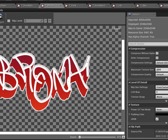Open the Help menu

[x=1, y=10]
